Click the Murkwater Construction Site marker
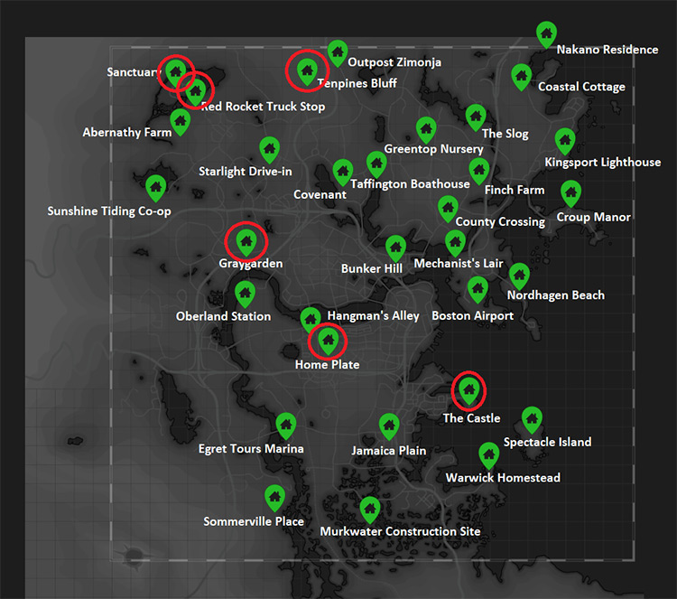 pyautogui.click(x=370, y=510)
